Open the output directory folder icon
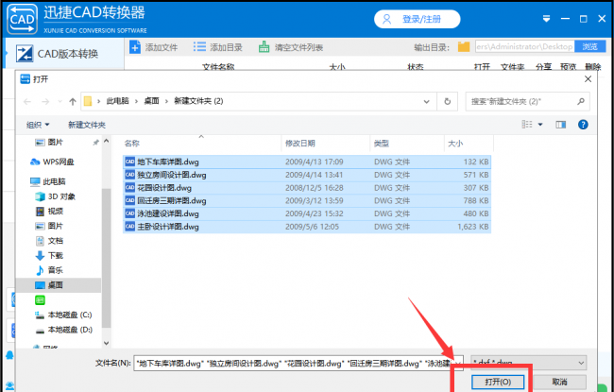Viewport: 614px width, 392px height. point(464,47)
